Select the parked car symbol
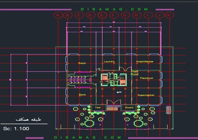Image resolution: width=198 pixels, height=140 pixels. [169, 109]
